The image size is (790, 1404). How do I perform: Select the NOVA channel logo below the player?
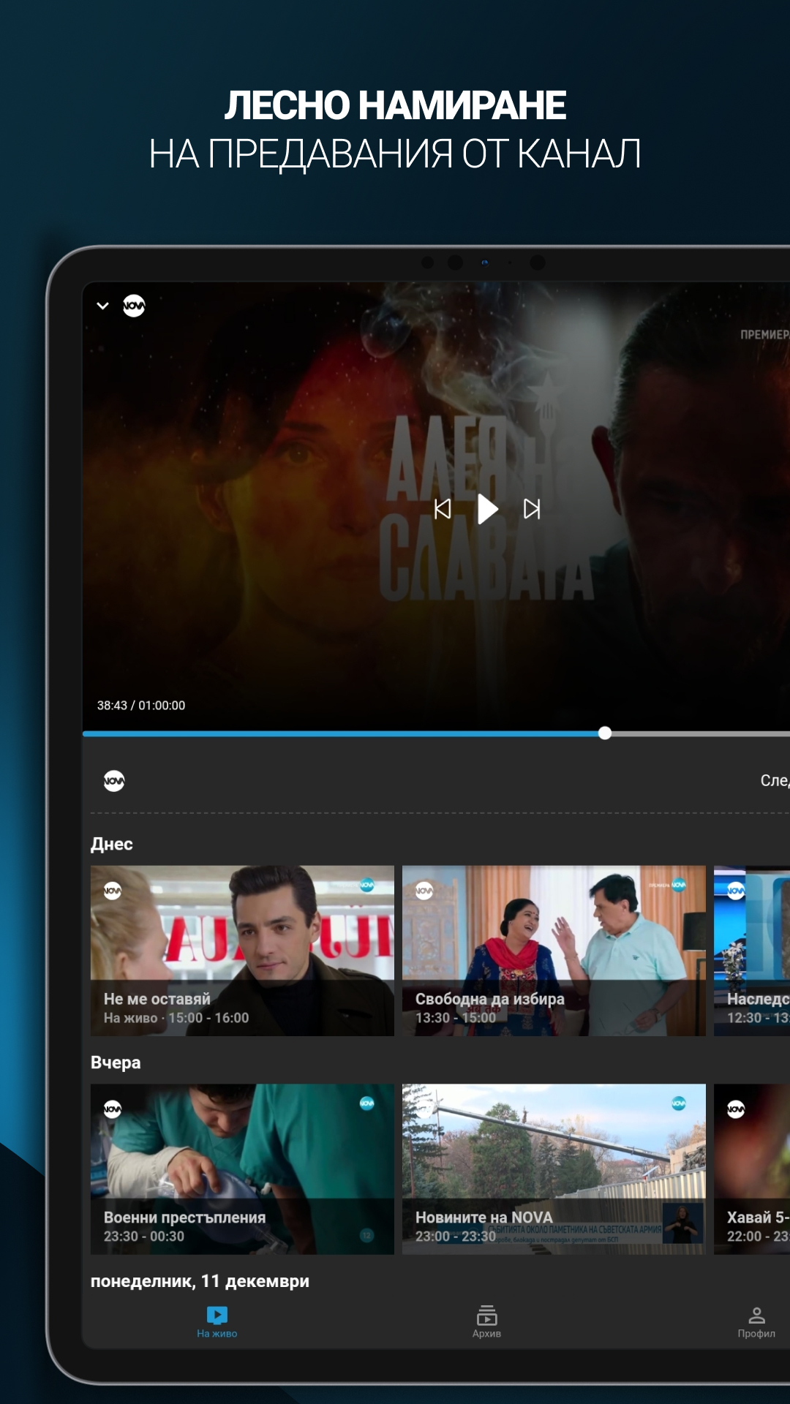[114, 781]
